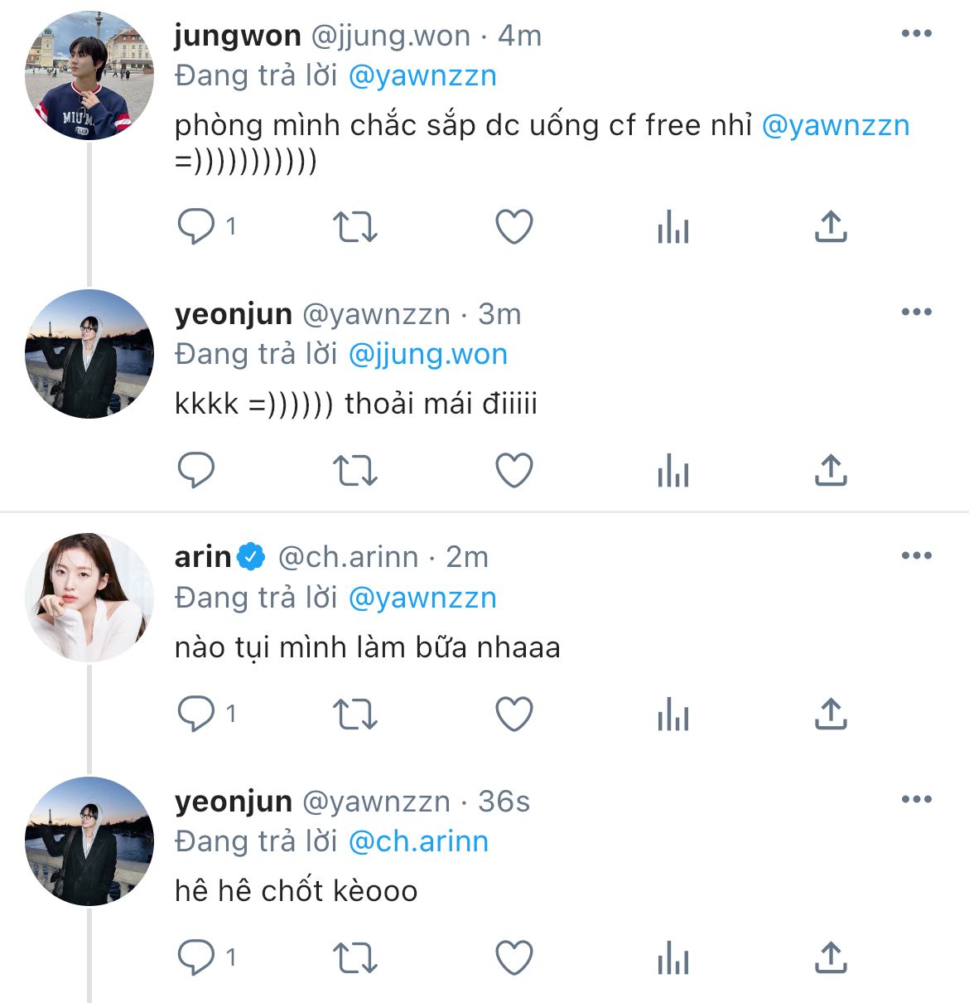Open the @ch.arinn reply-to link
The height and width of the screenshot is (1003, 969).
pos(418,841)
